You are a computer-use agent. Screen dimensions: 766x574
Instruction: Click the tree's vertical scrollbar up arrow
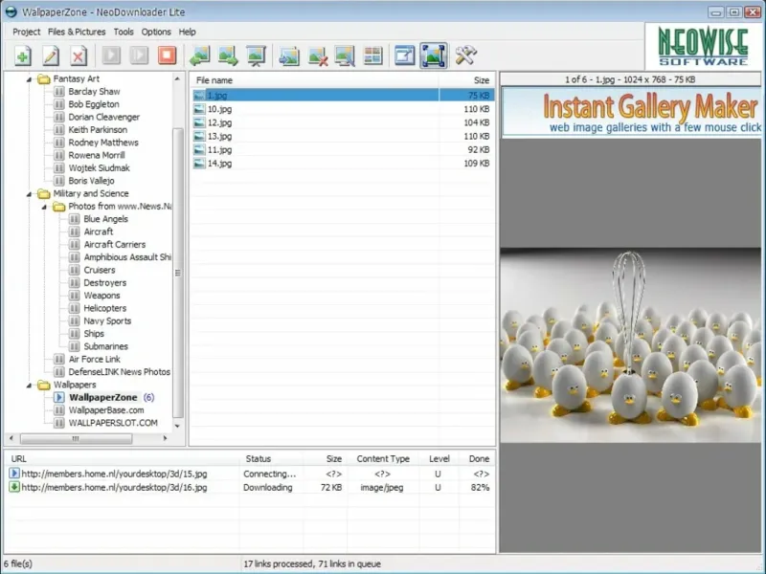178,79
